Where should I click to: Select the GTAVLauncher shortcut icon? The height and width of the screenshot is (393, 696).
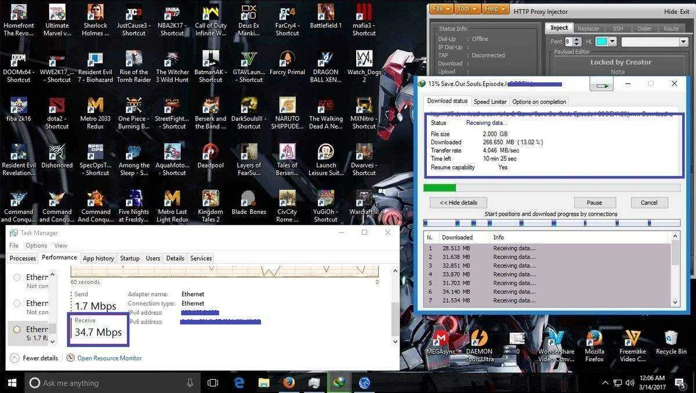(x=249, y=67)
